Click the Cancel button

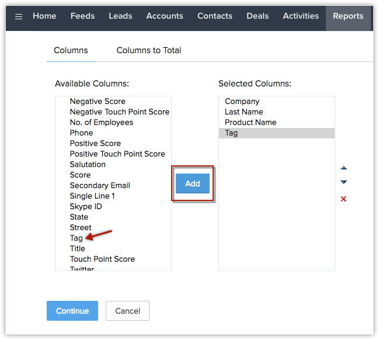click(x=127, y=311)
